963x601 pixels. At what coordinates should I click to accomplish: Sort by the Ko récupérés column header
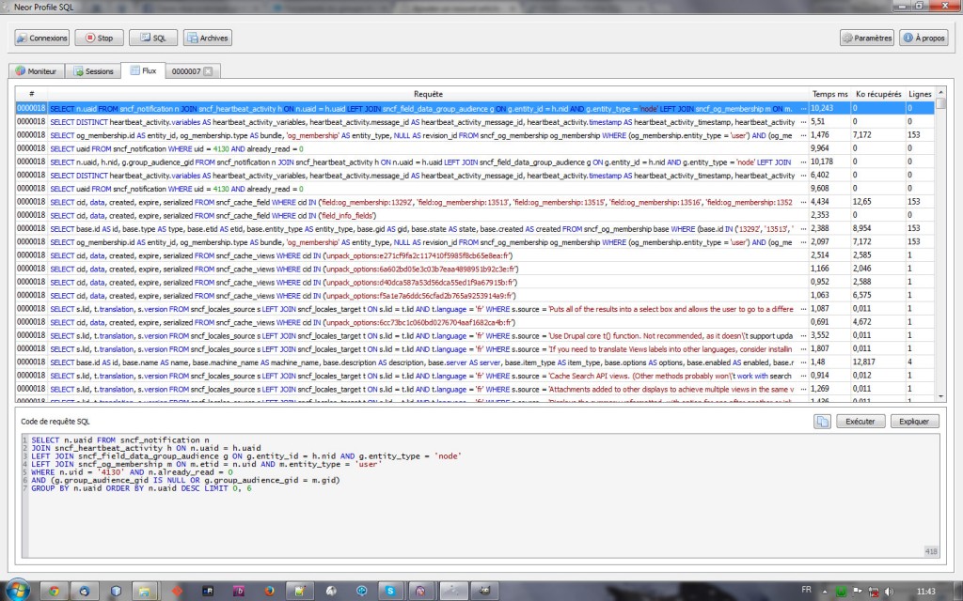coord(878,94)
